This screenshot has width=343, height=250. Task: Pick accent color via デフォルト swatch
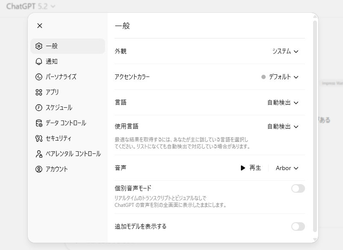tap(280, 77)
